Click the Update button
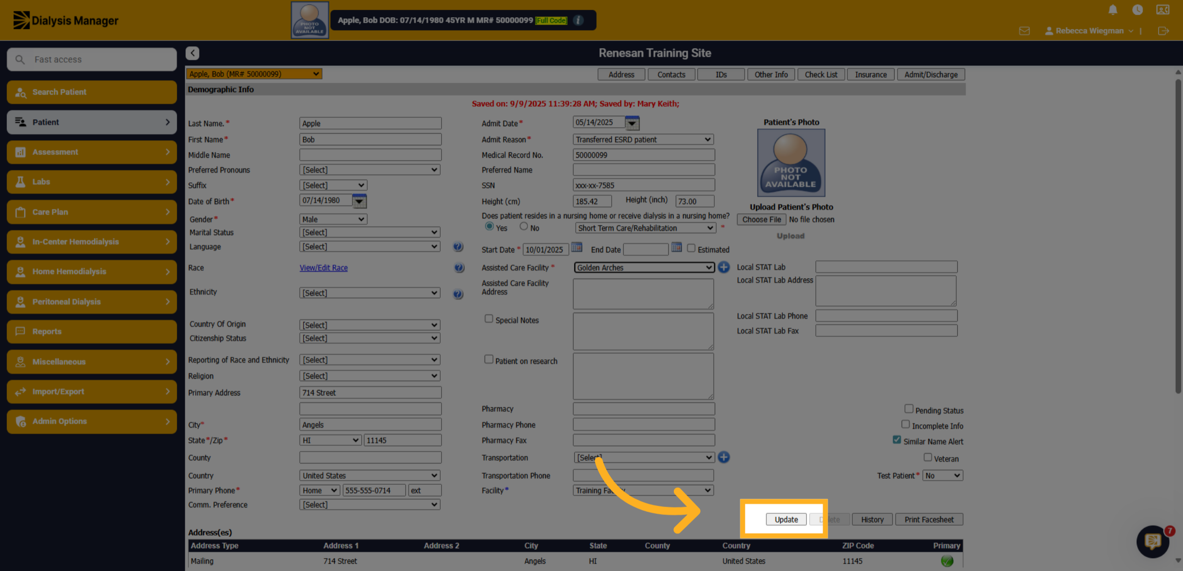Viewport: 1183px width, 571px height. (786, 519)
